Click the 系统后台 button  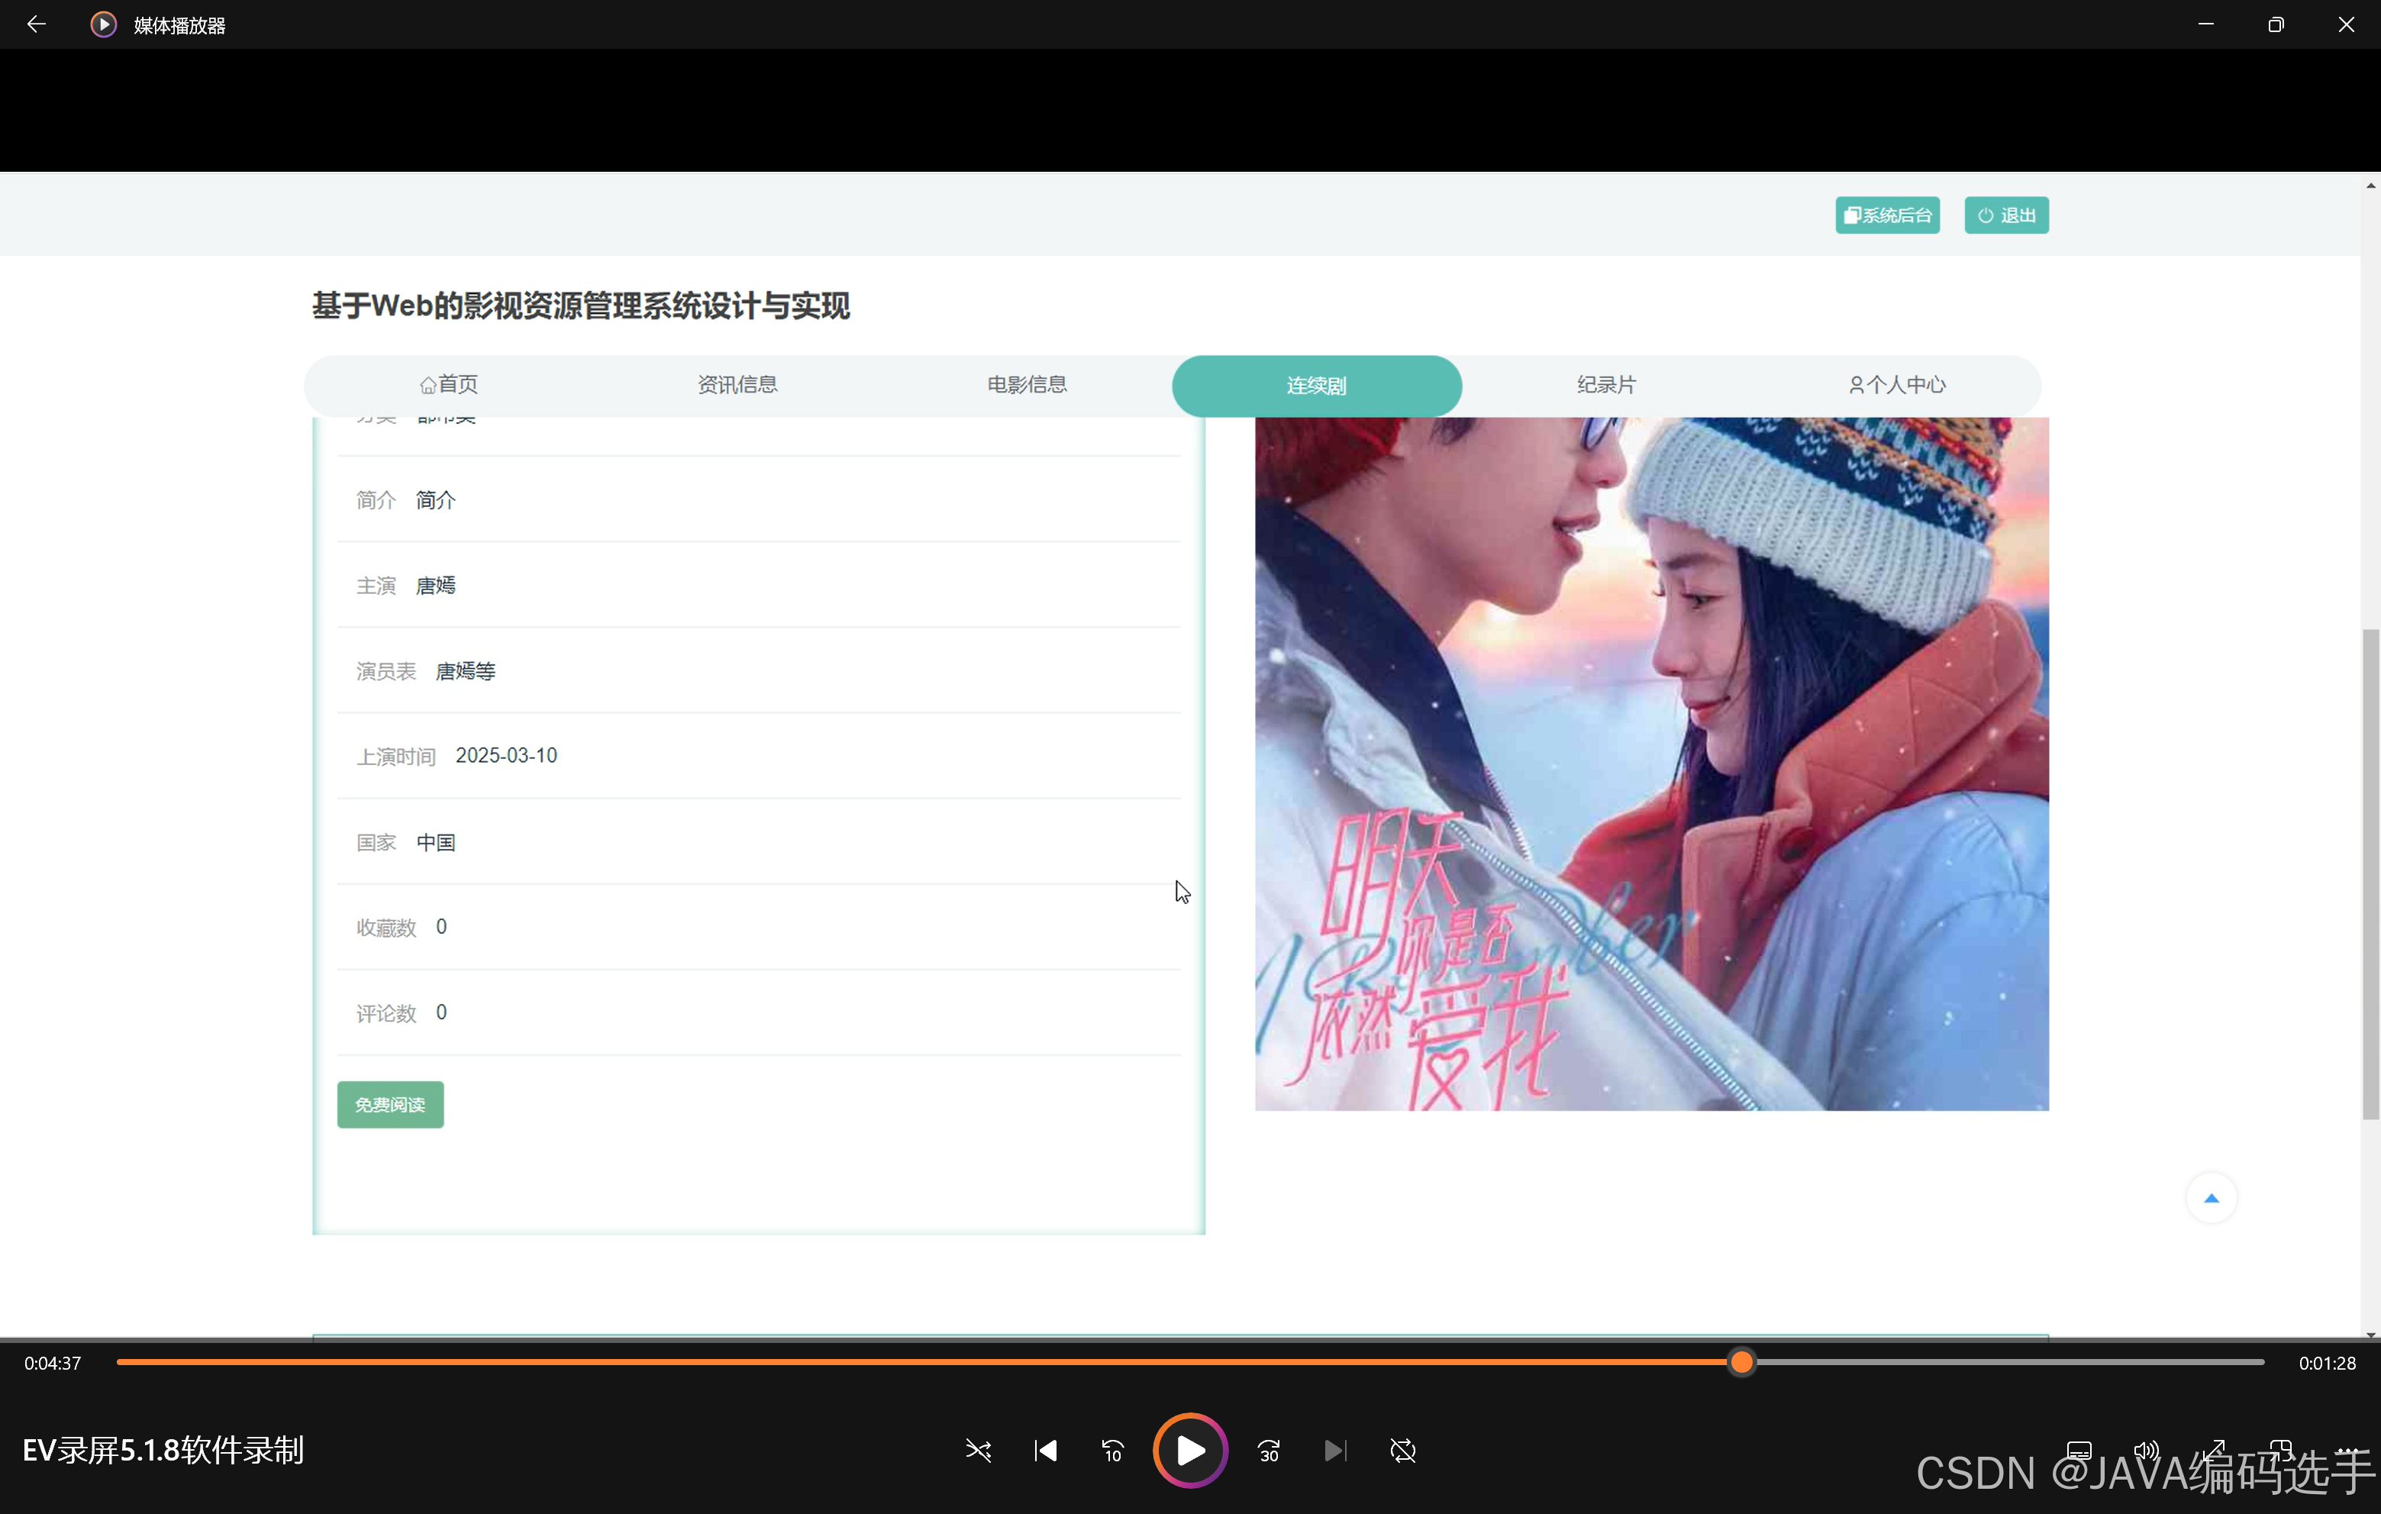pos(1886,215)
